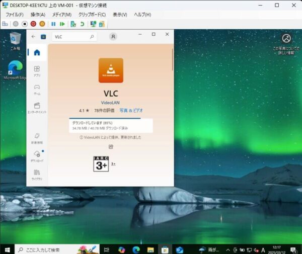Open the メディア(M) menu
Image resolution: width=302 pixels, height=254 pixels.
coord(62,15)
